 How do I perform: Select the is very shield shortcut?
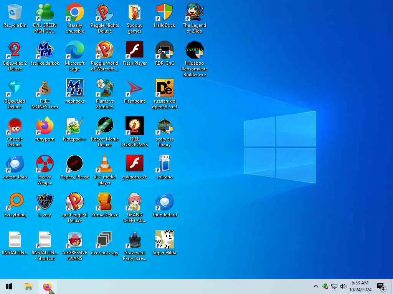coord(45,205)
